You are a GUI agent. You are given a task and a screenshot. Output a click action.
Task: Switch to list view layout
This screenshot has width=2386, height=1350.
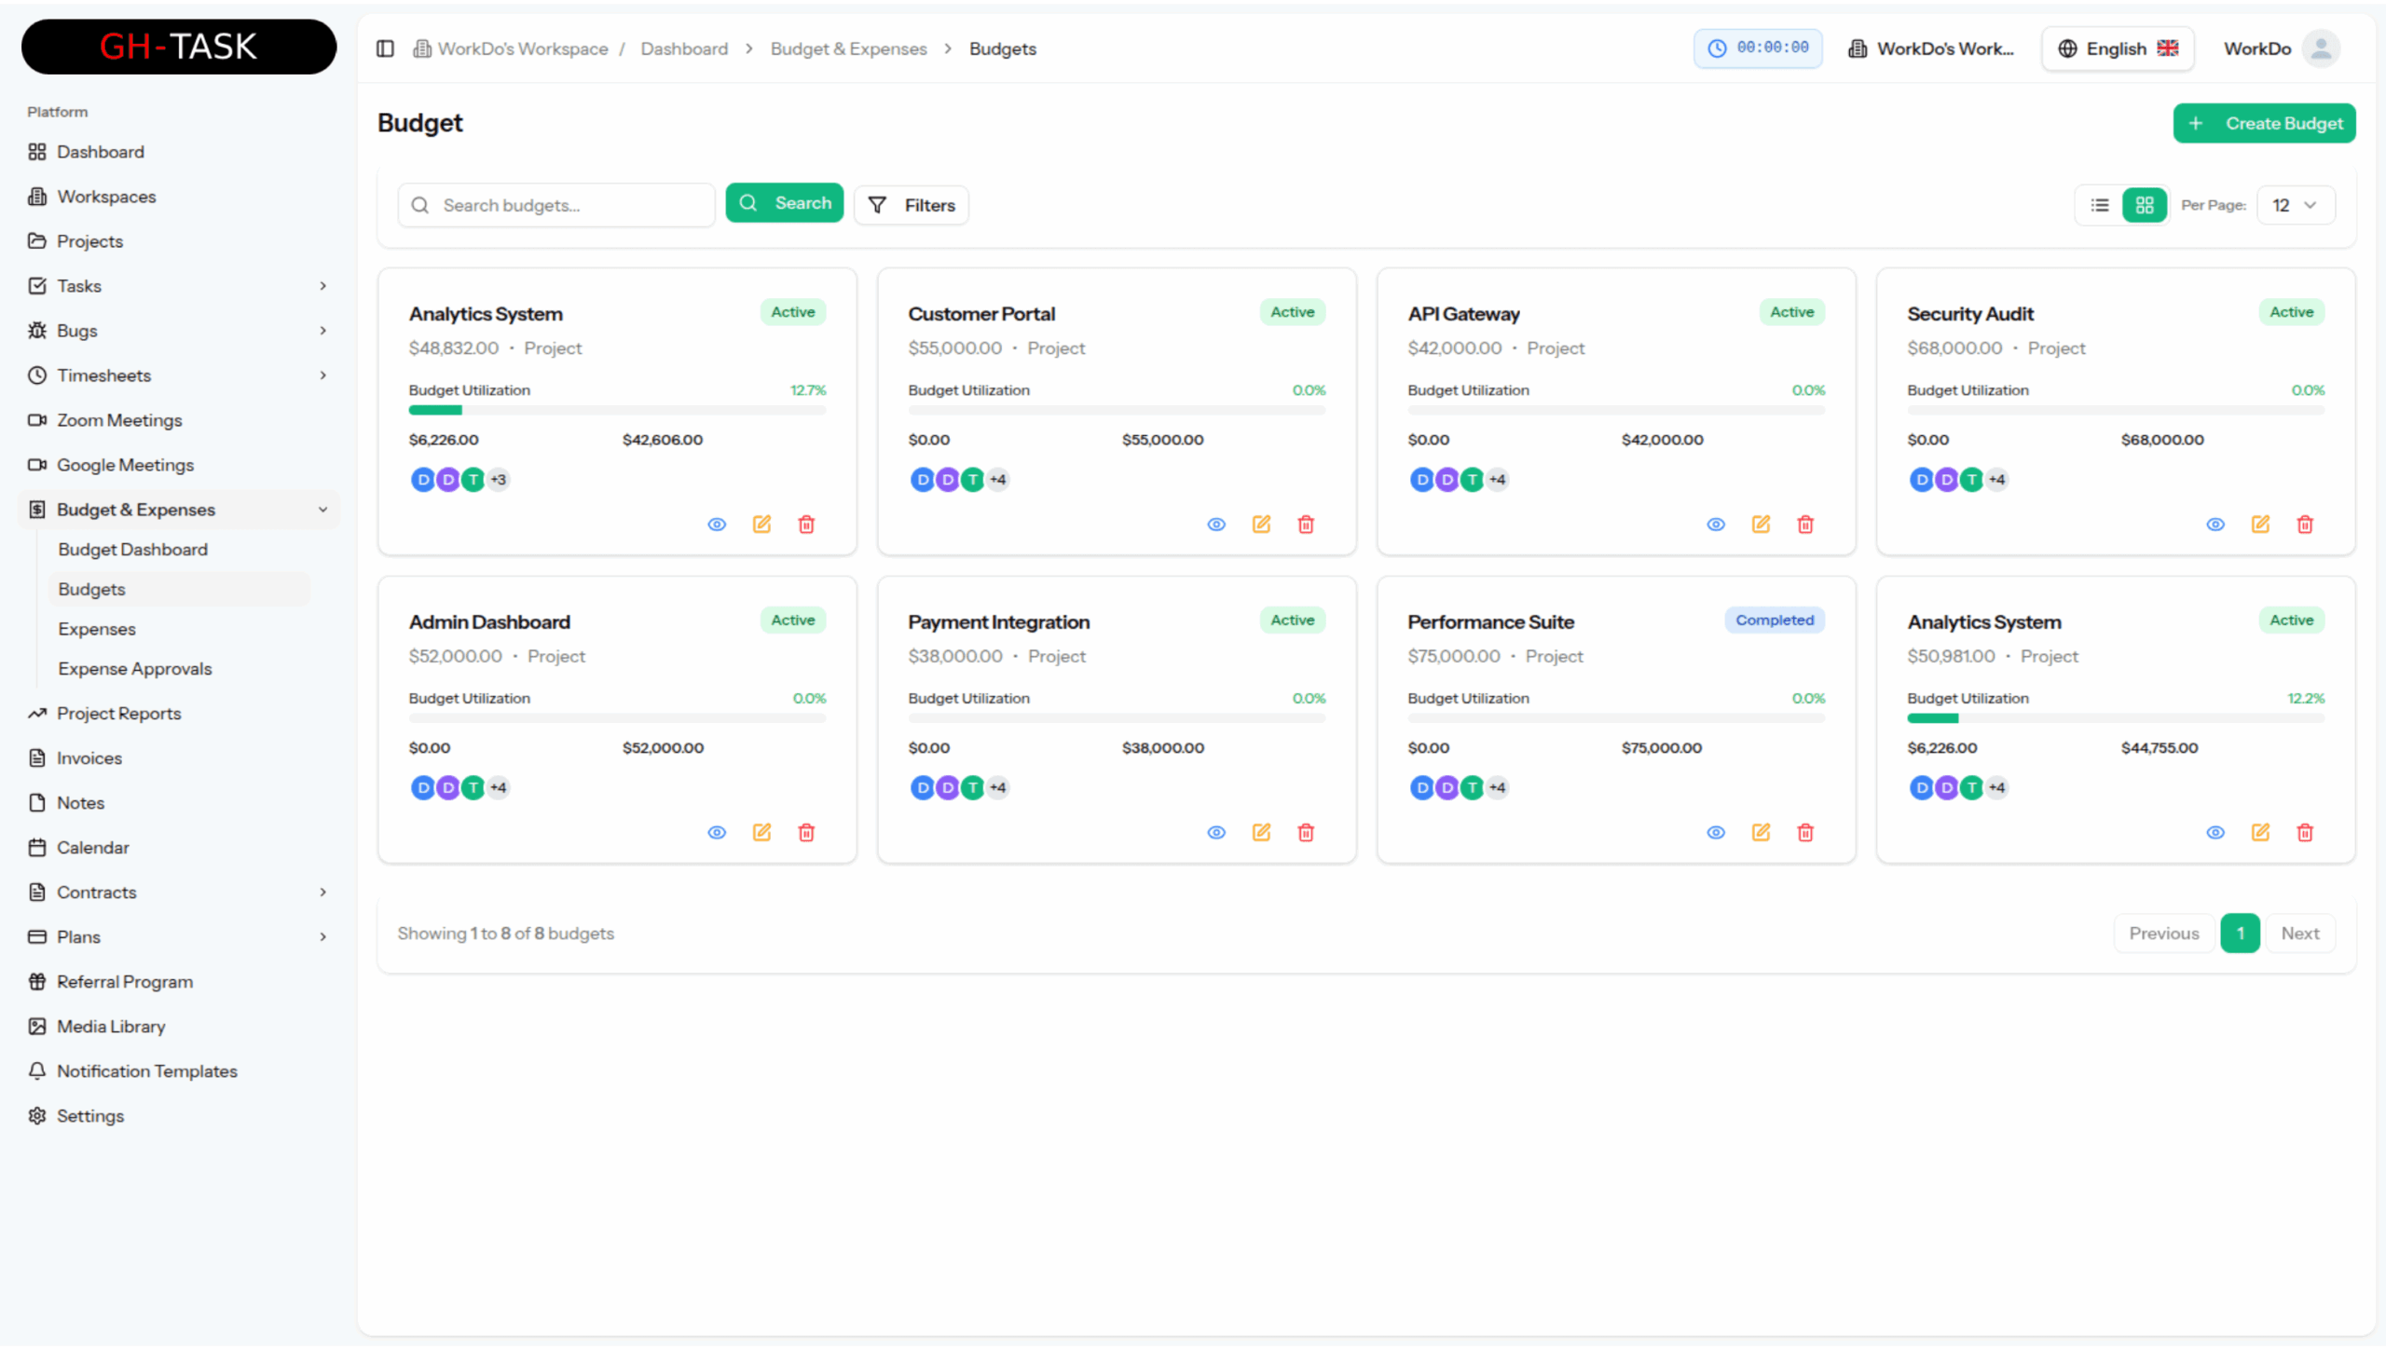coord(2100,205)
